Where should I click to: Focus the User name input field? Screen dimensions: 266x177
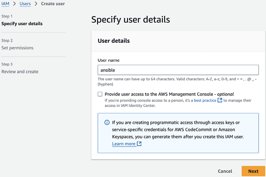[178, 70]
